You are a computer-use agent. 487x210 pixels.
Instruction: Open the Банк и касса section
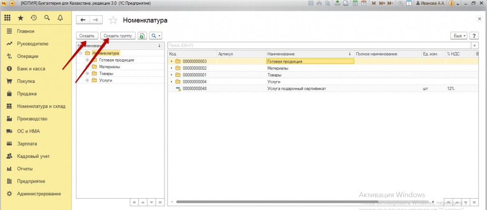tap(31, 69)
